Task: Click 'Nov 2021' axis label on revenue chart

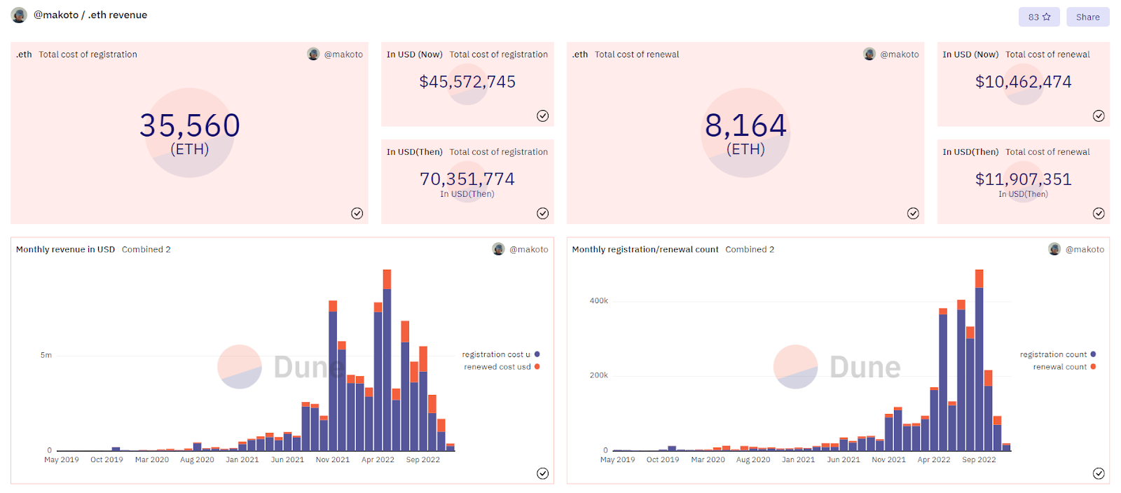Action: (x=333, y=460)
